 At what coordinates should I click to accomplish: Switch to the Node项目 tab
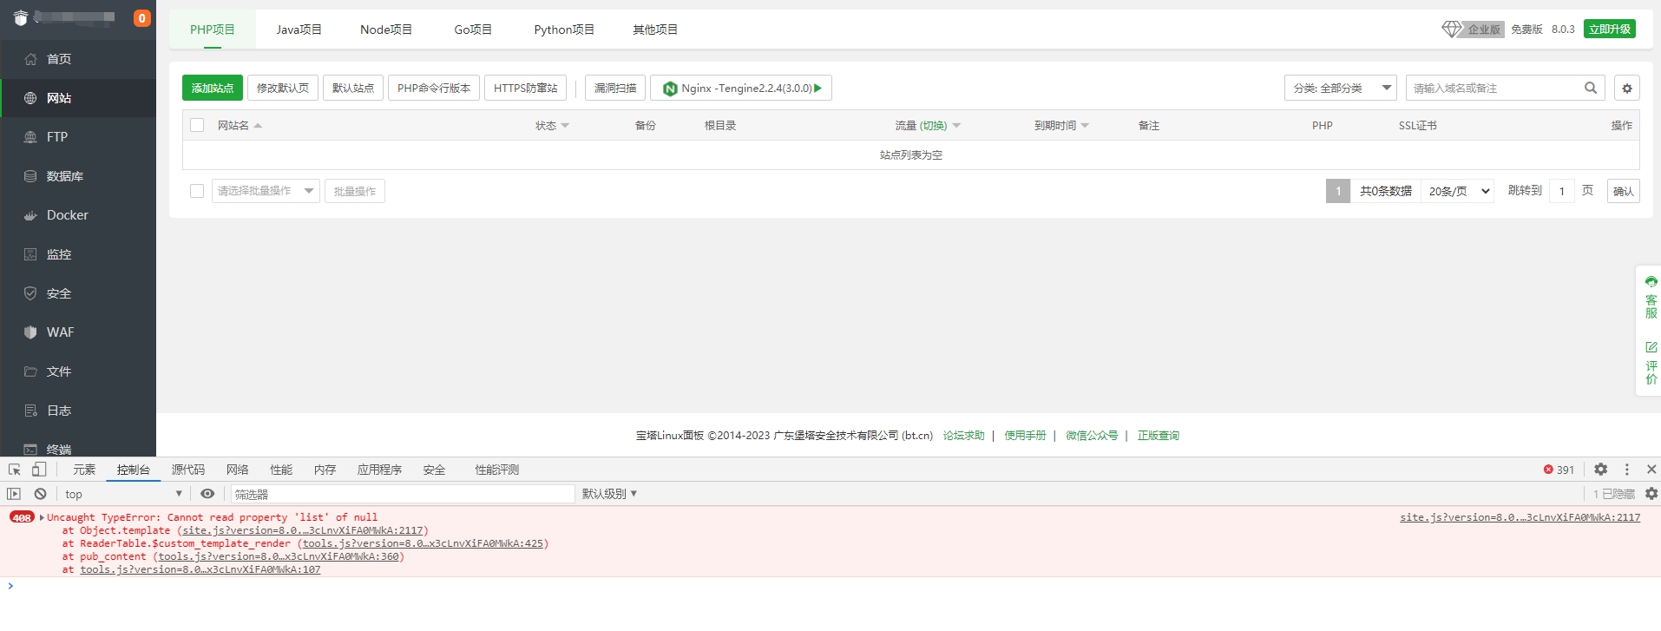386,30
